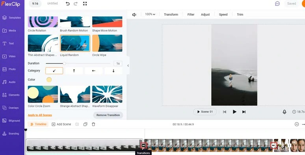This screenshot has height=155, width=305.
Task: Open the Video sidebar section
Action: 9,56
